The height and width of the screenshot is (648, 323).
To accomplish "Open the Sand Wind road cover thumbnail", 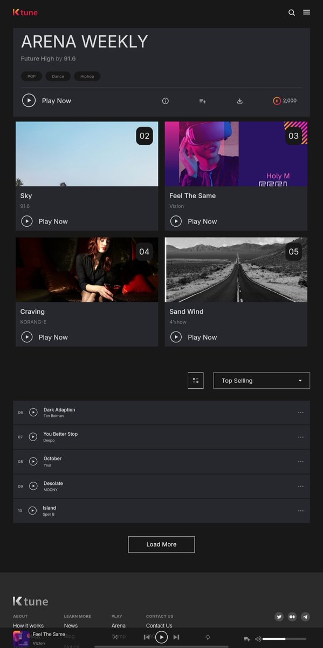I will click(x=236, y=269).
